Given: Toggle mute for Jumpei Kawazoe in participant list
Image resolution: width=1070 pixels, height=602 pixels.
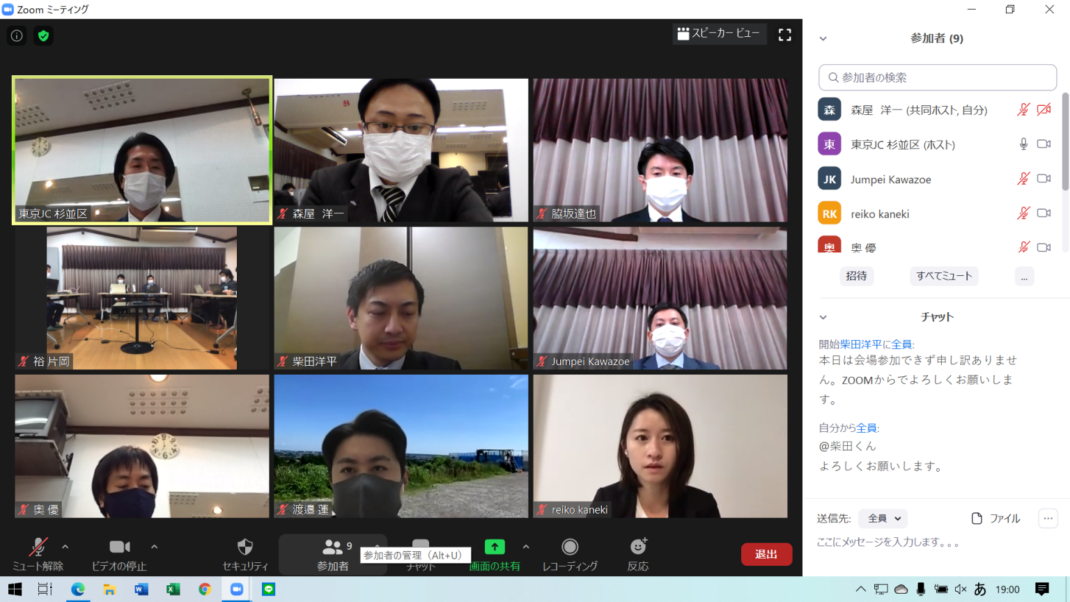Looking at the screenshot, I should [x=1023, y=179].
